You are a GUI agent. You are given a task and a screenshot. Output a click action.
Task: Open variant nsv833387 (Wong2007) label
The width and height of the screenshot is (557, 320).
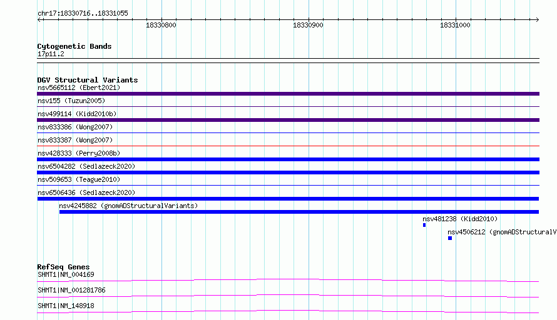[x=75, y=140]
